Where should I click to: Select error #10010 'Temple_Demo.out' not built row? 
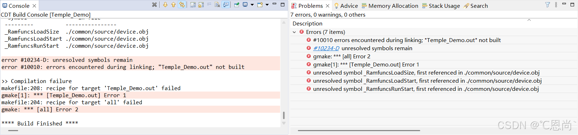pos(434,40)
